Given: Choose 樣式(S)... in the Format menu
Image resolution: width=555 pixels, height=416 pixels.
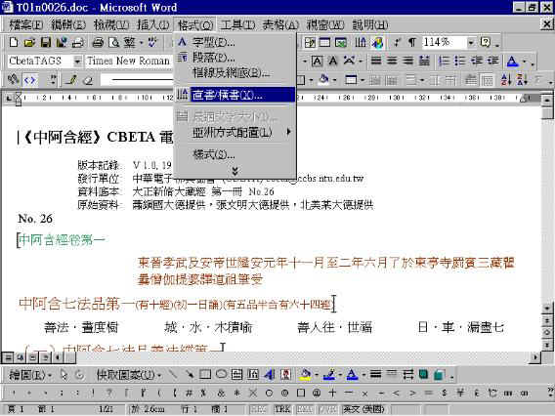Looking at the screenshot, I should coord(235,154).
